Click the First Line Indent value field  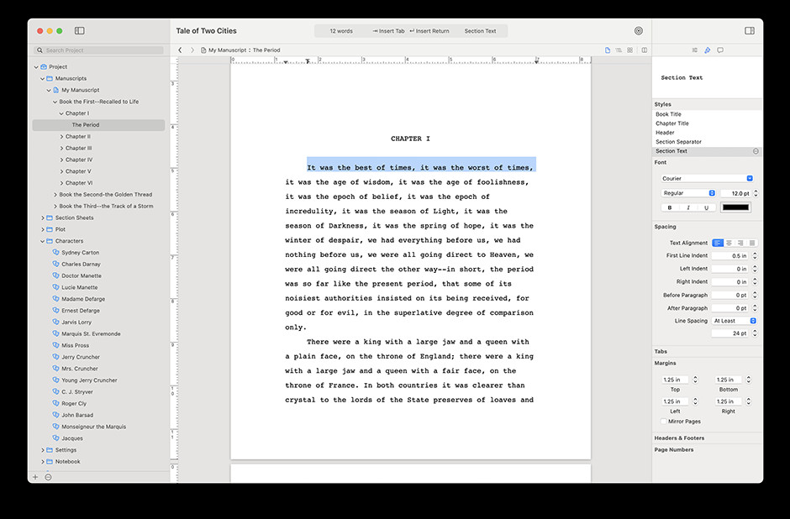[730, 256]
